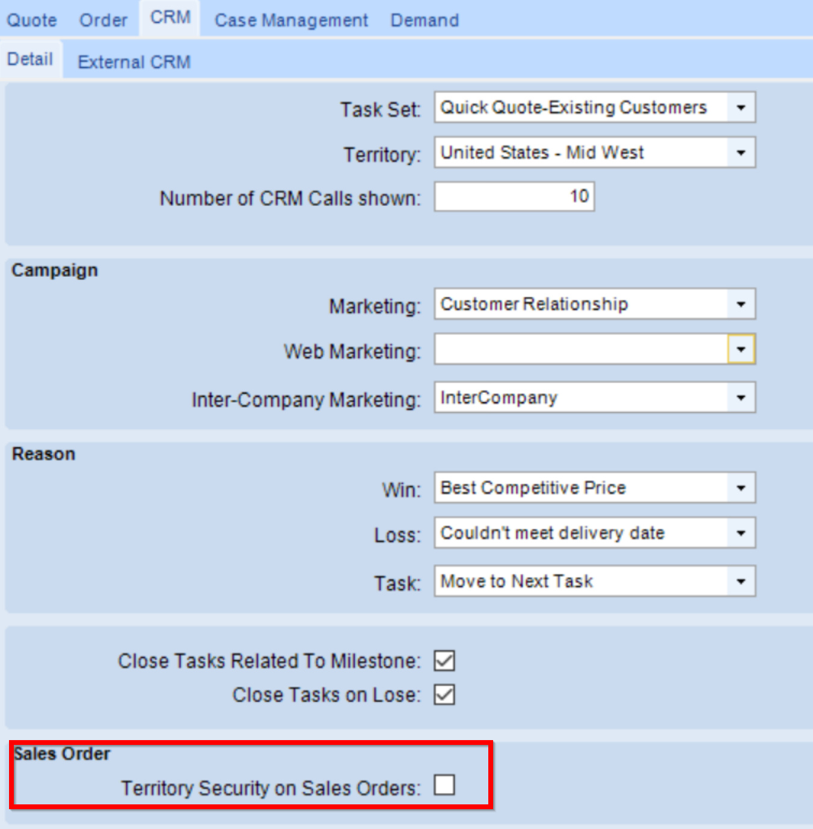813x829 pixels.
Task: Uncheck Close Tasks on Lose
Action: pyautogui.click(x=444, y=694)
